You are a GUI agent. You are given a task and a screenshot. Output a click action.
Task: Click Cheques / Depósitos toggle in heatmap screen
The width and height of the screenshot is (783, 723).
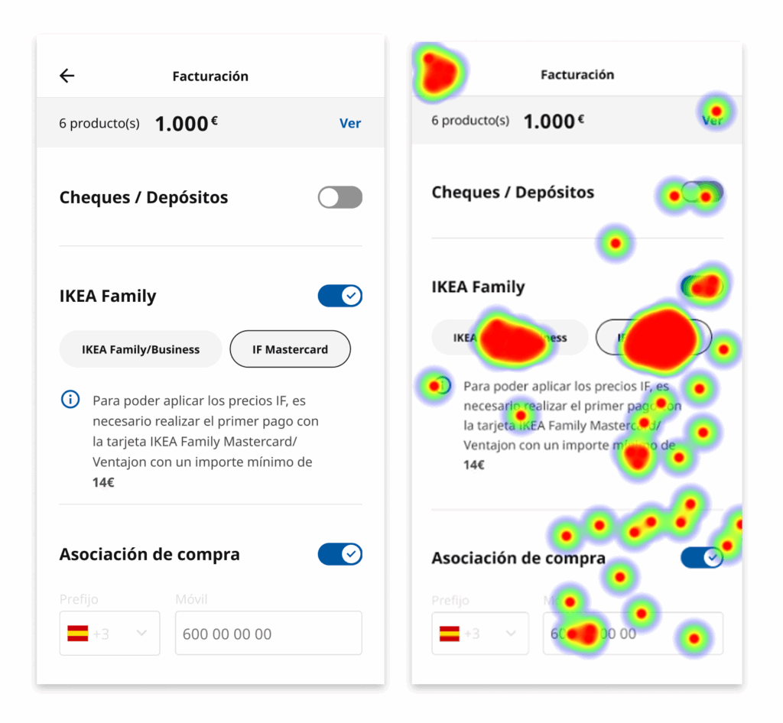(702, 193)
